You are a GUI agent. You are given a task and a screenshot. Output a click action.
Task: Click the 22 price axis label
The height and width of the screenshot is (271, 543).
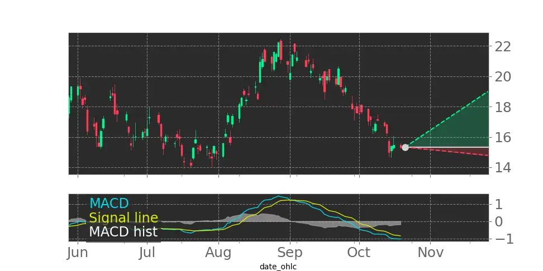(503, 46)
